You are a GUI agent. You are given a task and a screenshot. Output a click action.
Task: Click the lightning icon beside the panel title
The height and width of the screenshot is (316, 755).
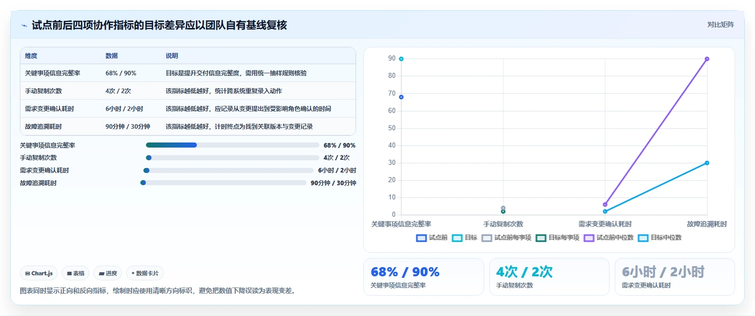[x=24, y=25]
